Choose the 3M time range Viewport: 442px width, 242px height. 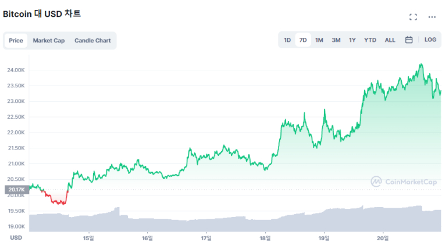pyautogui.click(x=336, y=40)
